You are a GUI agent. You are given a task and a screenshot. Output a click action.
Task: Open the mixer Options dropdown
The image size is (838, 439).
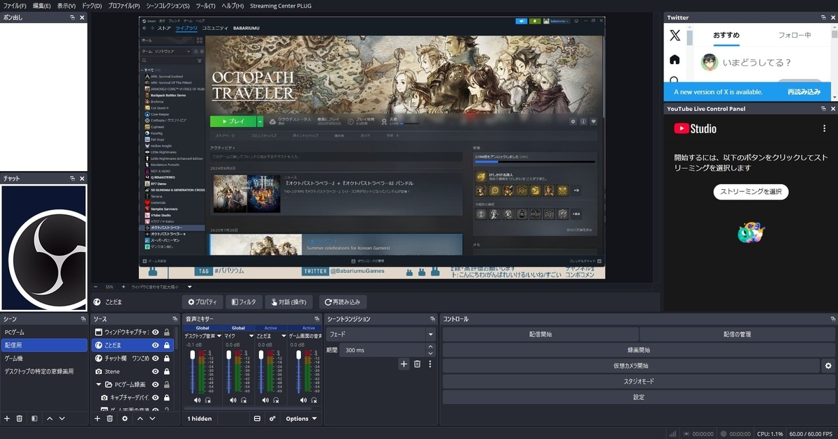coord(301,419)
